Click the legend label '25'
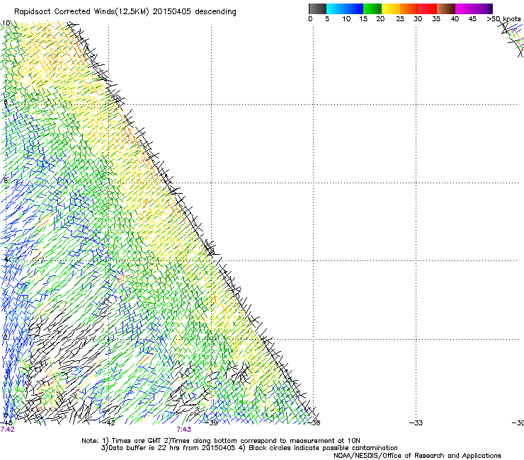The image size is (524, 460). tap(400, 19)
